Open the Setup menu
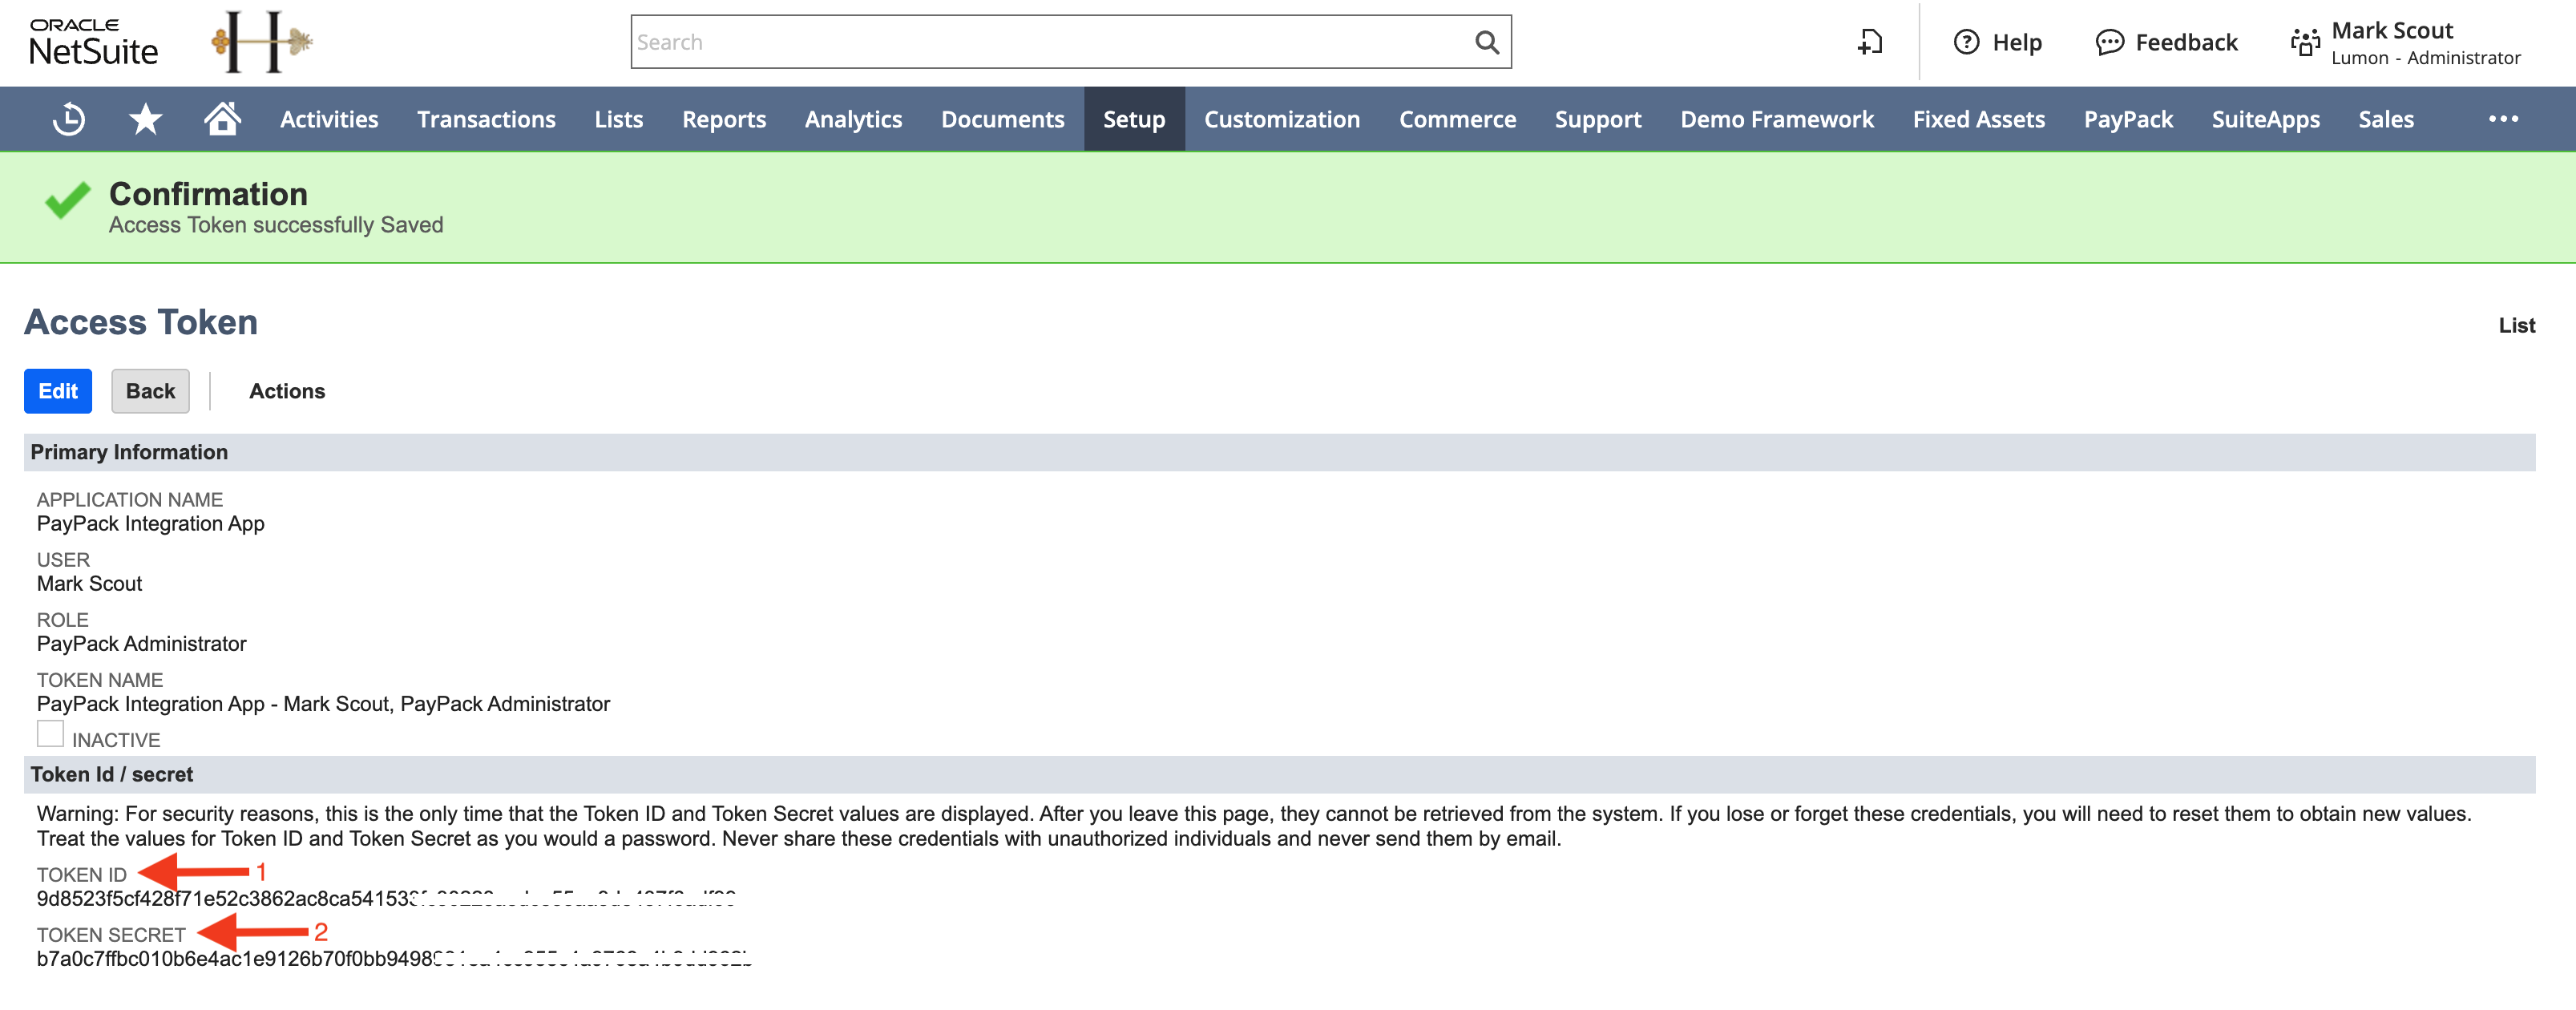 point(1134,119)
